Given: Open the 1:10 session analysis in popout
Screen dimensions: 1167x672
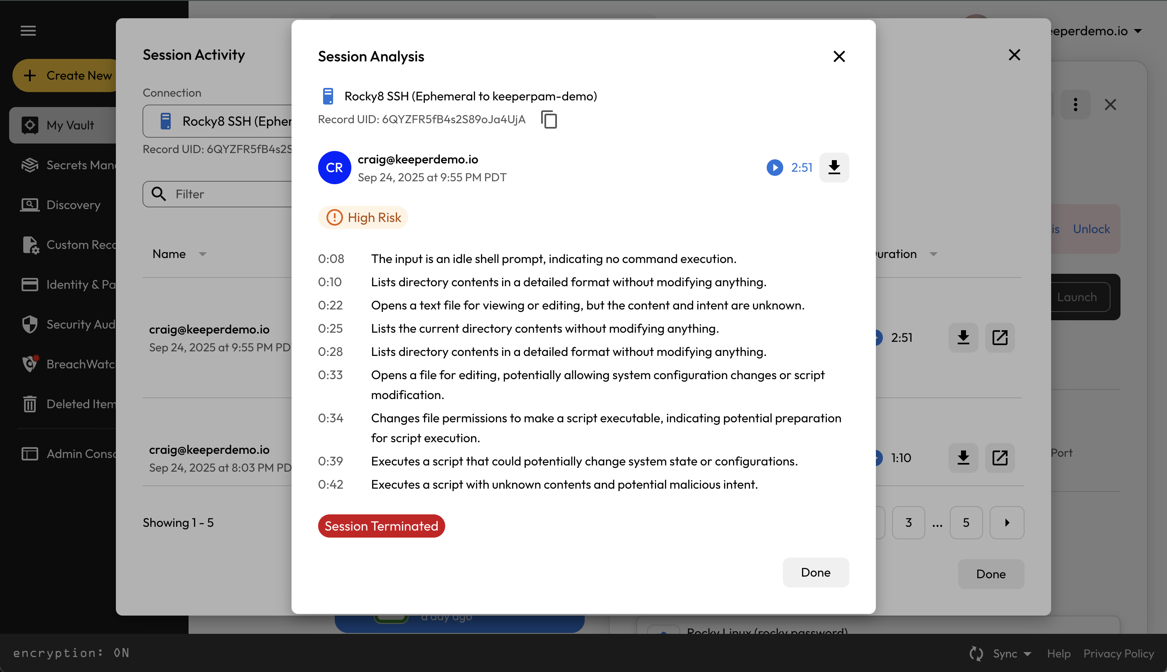Looking at the screenshot, I should 999,458.
